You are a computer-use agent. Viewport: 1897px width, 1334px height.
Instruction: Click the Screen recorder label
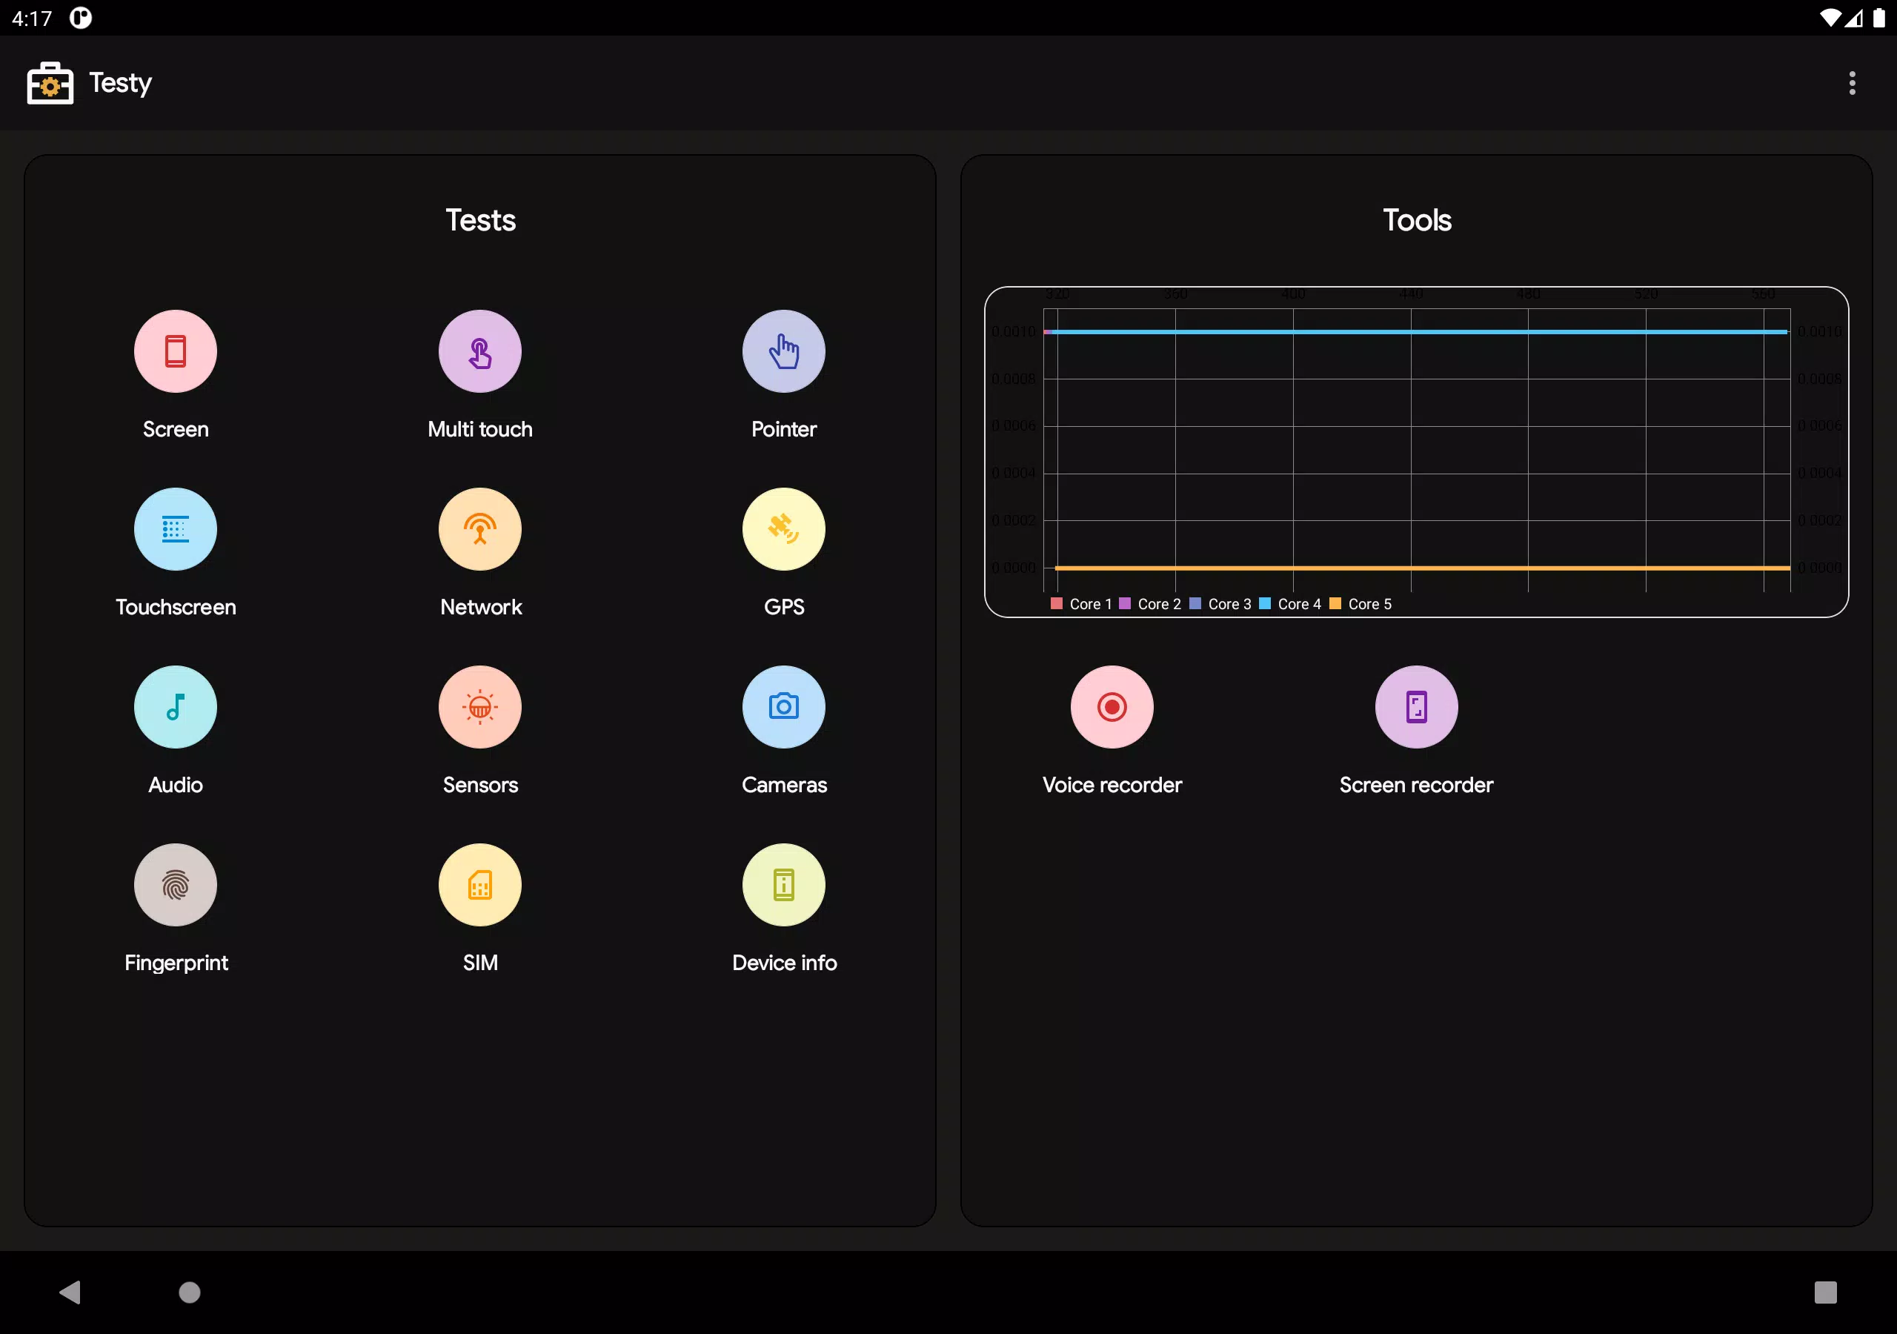point(1416,784)
